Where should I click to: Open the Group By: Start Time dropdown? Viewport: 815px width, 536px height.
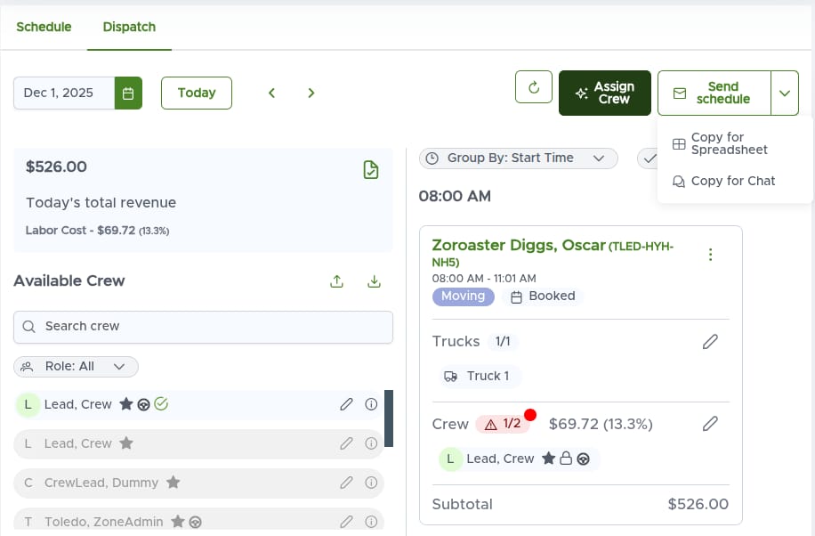518,158
